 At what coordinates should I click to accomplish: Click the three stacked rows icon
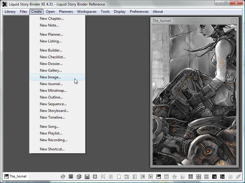pos(206,177)
